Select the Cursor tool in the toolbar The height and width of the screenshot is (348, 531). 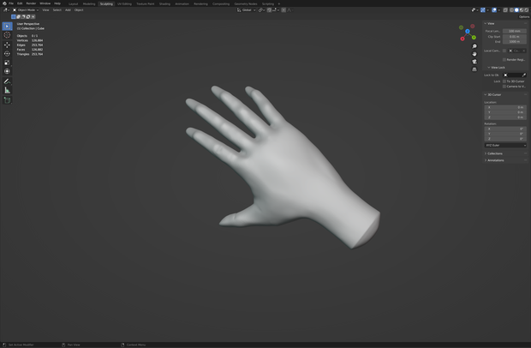tap(7, 35)
